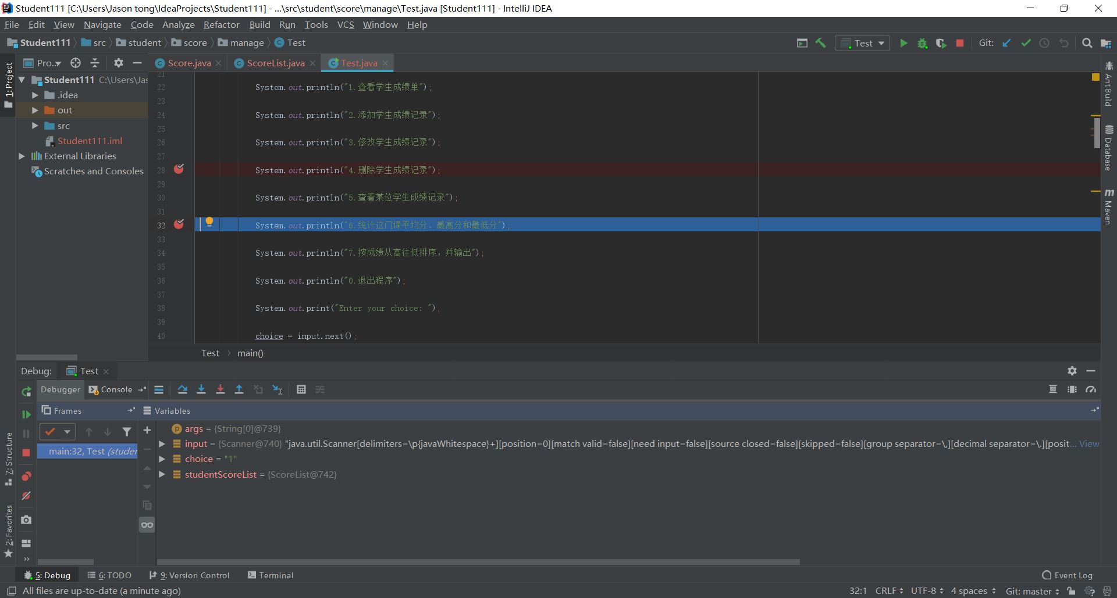Expand the input variable
1117x598 pixels.
162,443
